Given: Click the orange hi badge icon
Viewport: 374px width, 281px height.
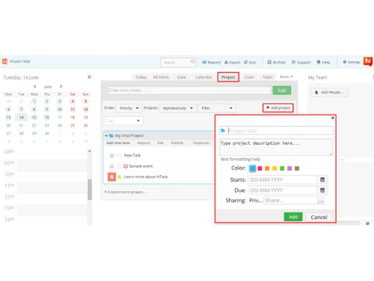Looking at the screenshot, I should pos(368,61).
